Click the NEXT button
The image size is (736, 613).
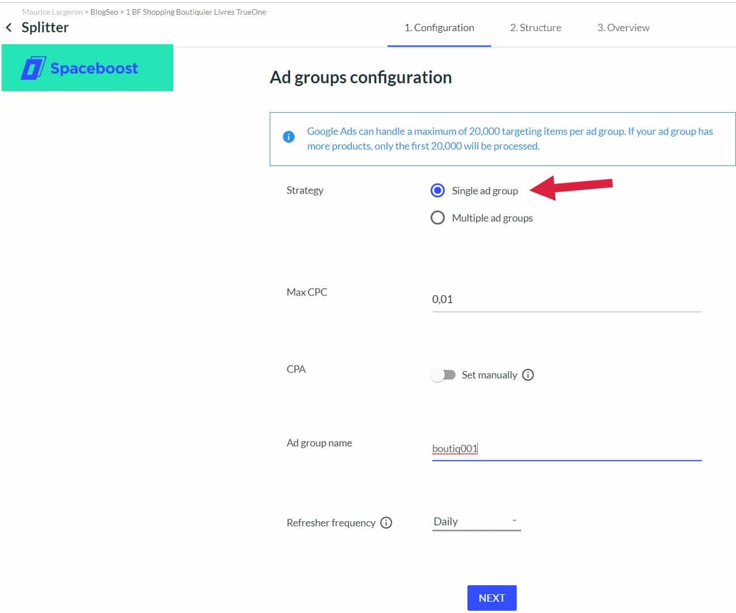tap(491, 597)
